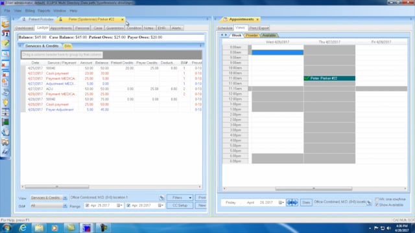Open the calendar icon showing 31 in sidebar
The width and height of the screenshot is (415, 233).
[5, 34]
